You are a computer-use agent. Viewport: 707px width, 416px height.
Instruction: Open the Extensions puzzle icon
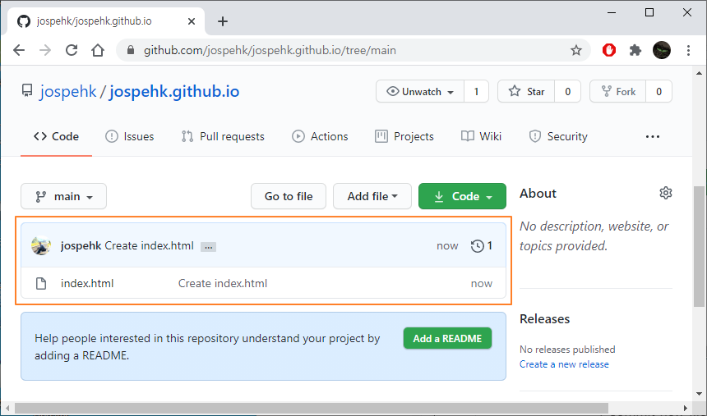click(635, 50)
